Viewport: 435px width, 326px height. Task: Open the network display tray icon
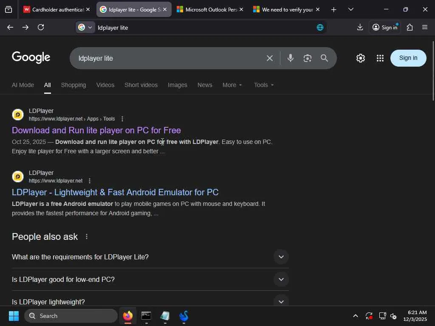(x=383, y=316)
